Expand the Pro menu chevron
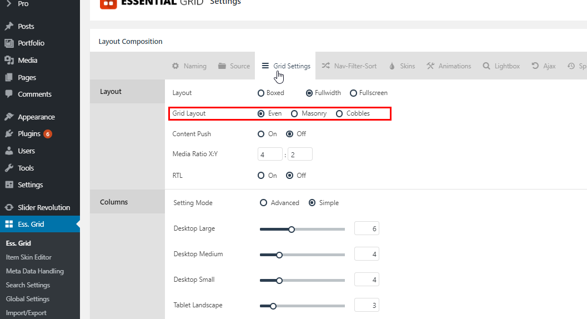The height and width of the screenshot is (319, 587). pos(9,4)
